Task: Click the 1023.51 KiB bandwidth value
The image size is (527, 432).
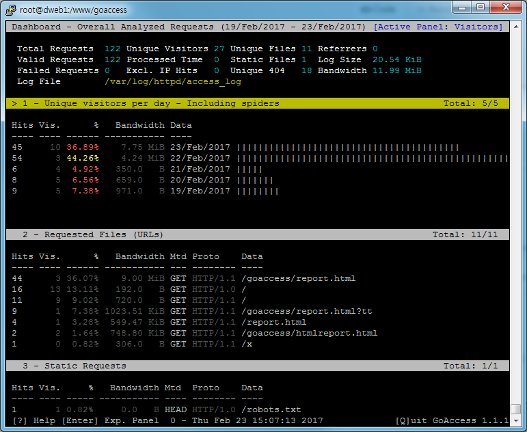Action: point(135,311)
